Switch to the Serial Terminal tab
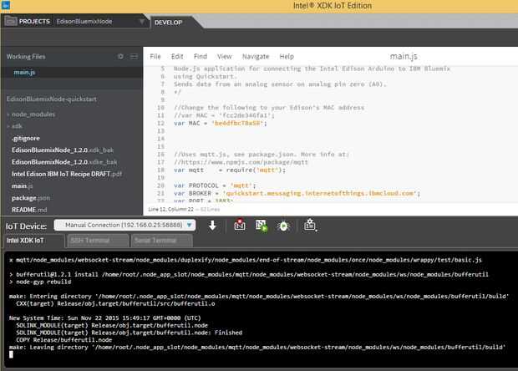 [161, 241]
